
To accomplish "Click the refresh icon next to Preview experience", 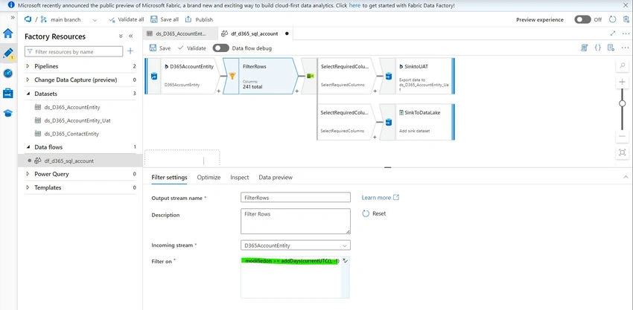I will [612, 19].
